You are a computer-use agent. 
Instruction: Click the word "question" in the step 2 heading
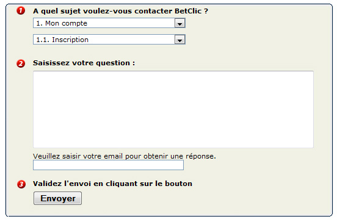tap(113, 63)
